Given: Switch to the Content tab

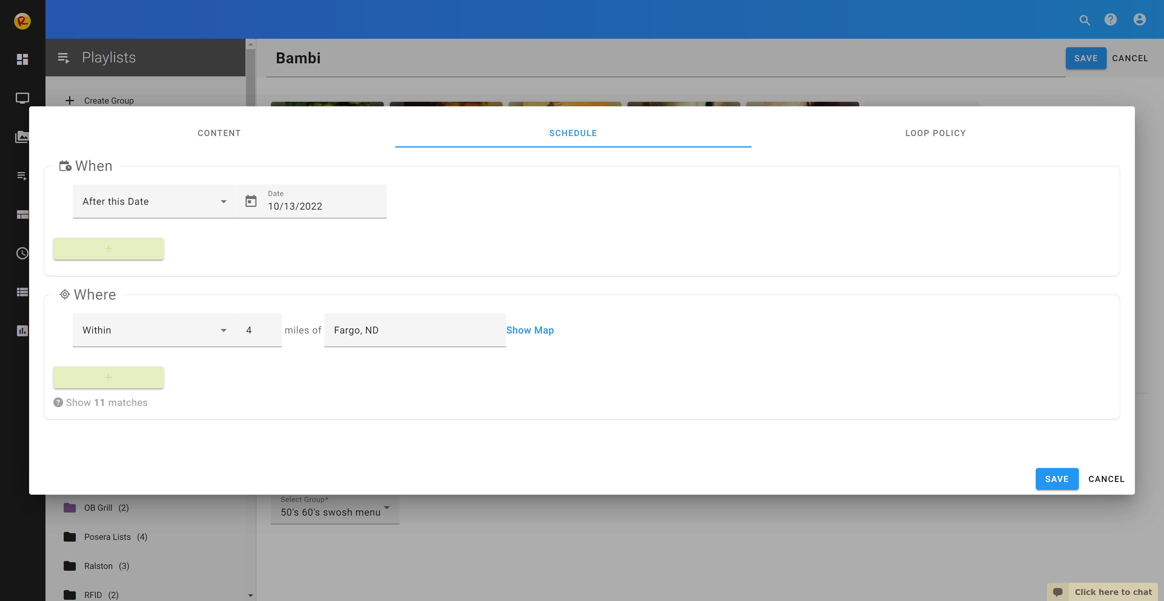Looking at the screenshot, I should pos(219,133).
